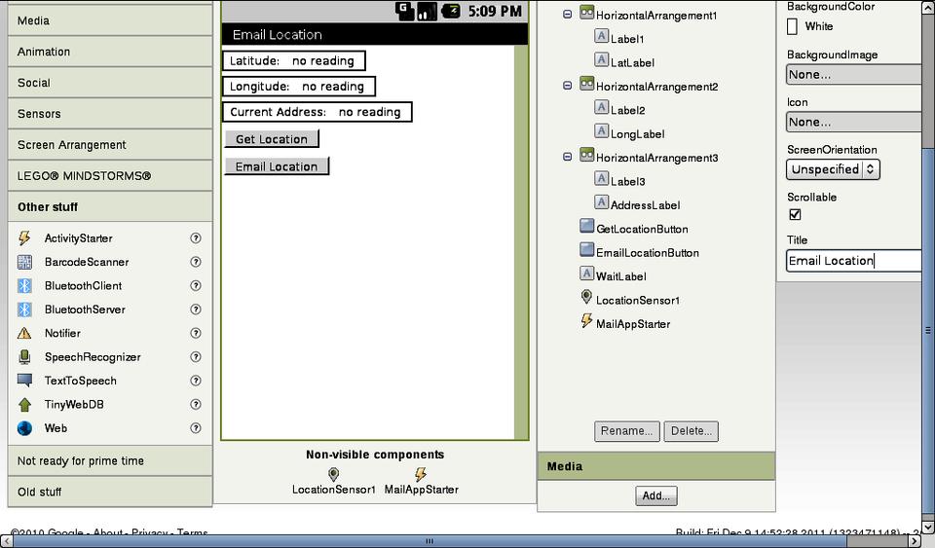935x548 pixels.
Task: Click the LatLabel label icon
Action: coord(601,59)
